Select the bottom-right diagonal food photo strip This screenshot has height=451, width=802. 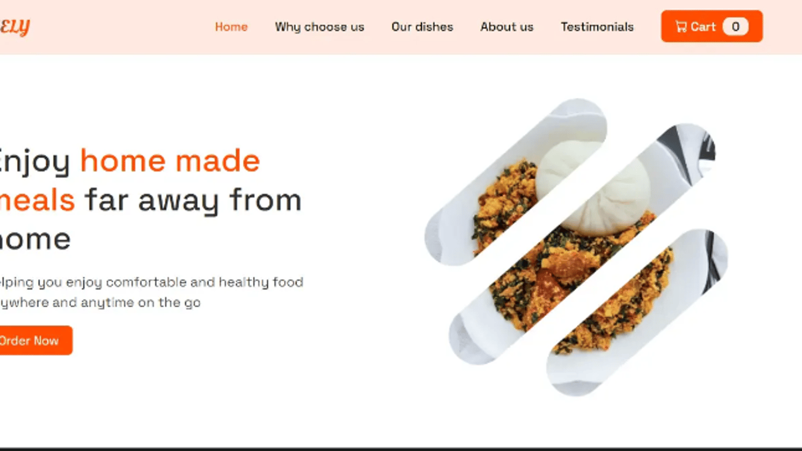click(x=638, y=312)
